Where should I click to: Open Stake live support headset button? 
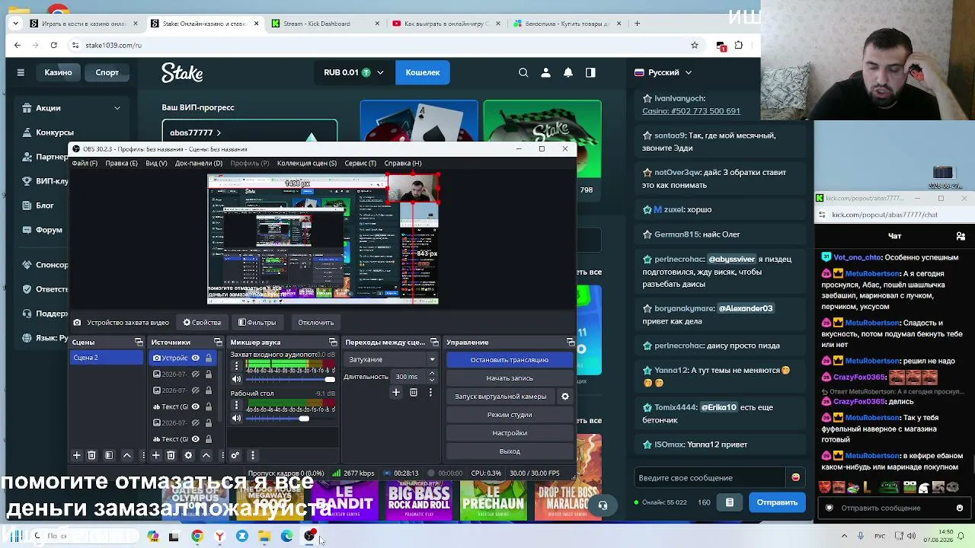[x=603, y=505]
